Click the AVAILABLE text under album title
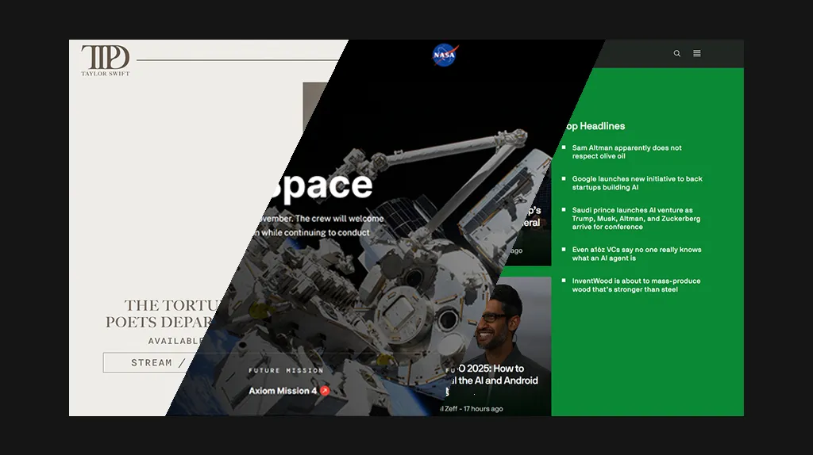The height and width of the screenshot is (455, 813). [x=175, y=341]
